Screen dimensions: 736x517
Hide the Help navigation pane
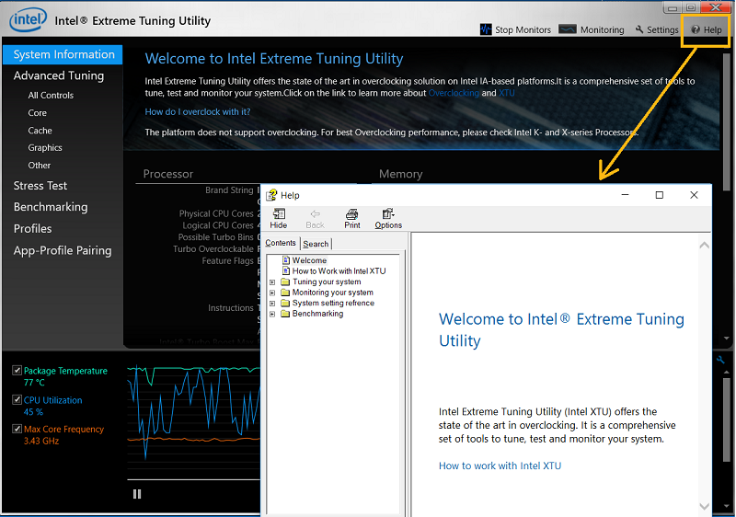tap(279, 219)
